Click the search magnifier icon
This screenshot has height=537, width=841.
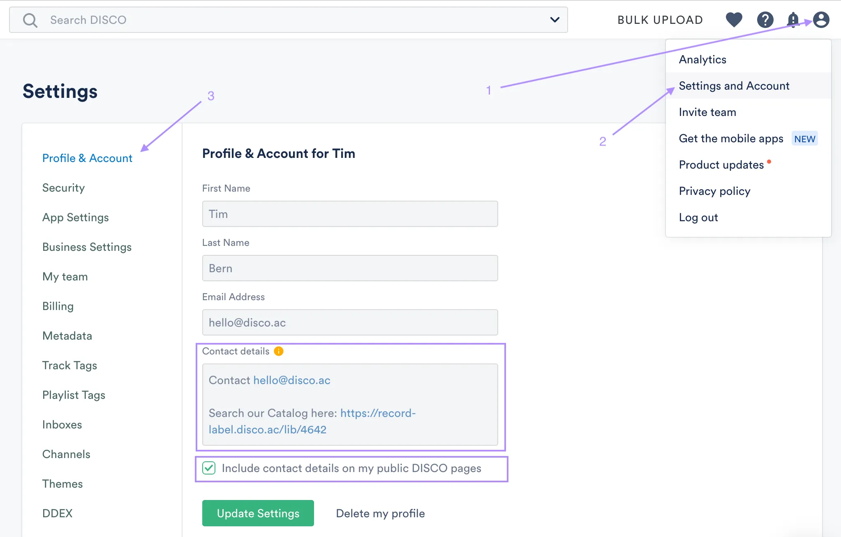30,20
